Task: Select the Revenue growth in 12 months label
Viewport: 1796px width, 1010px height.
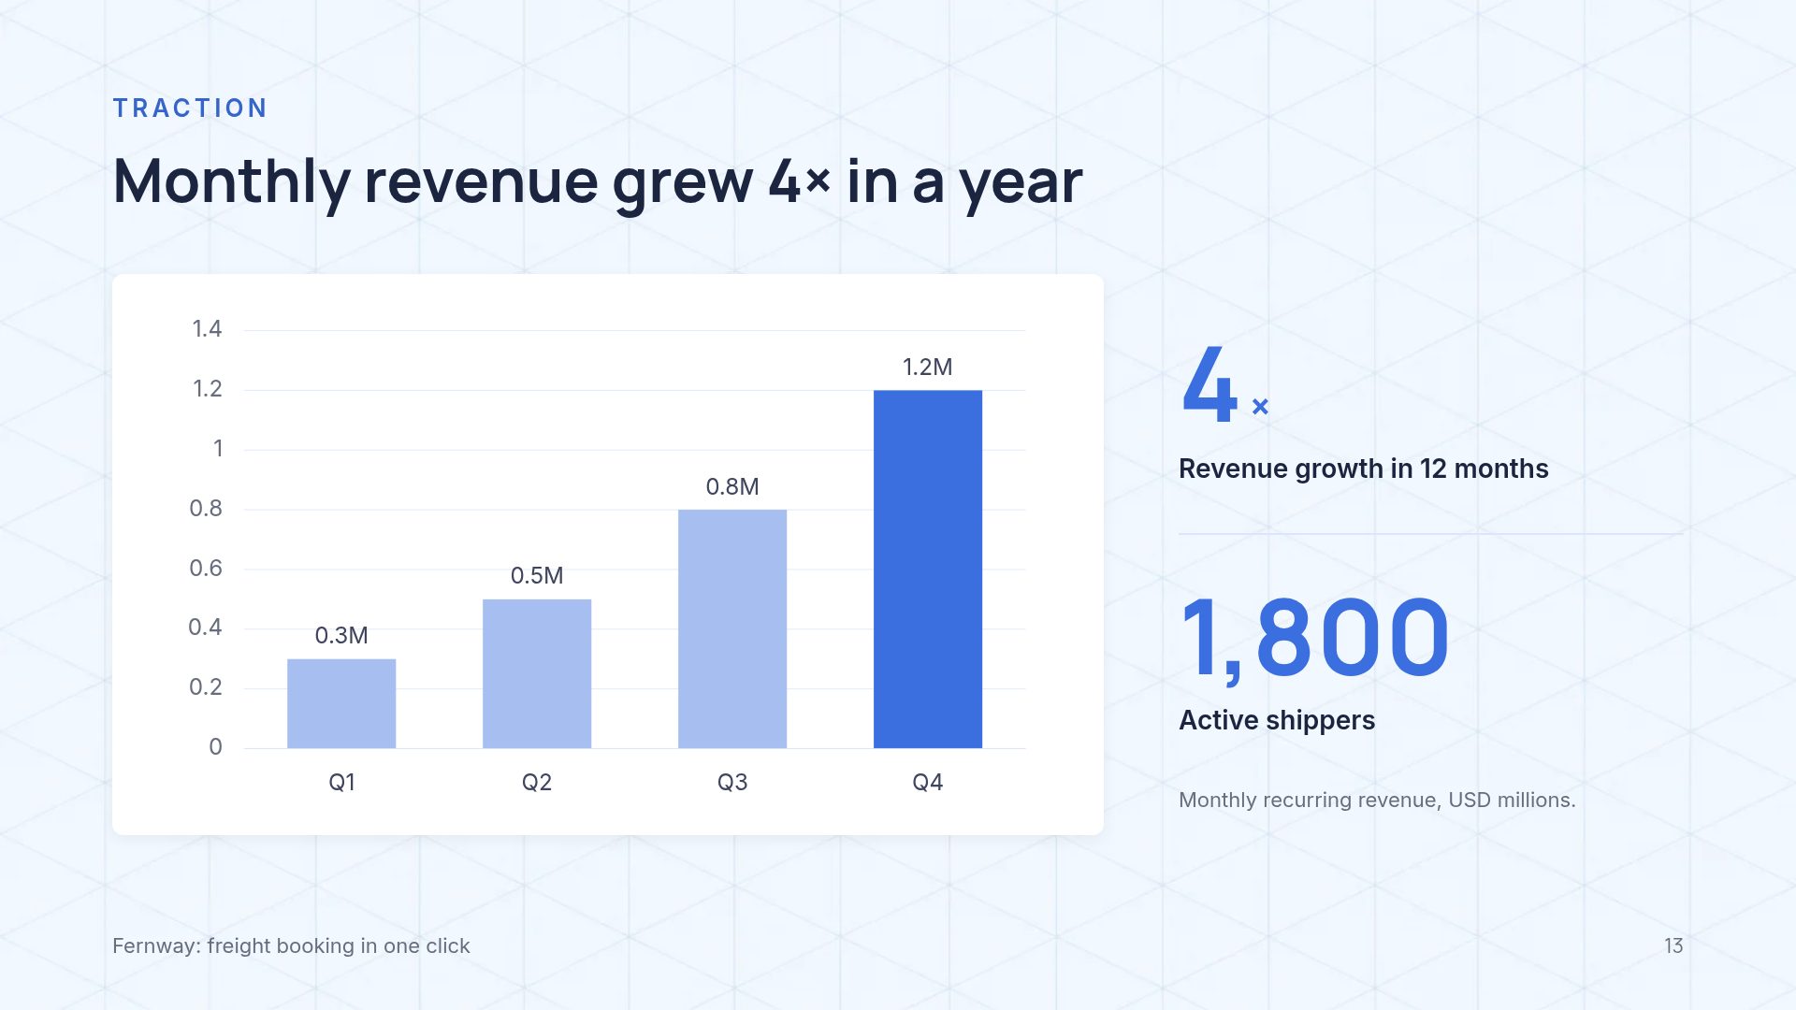Action: [x=1364, y=469]
